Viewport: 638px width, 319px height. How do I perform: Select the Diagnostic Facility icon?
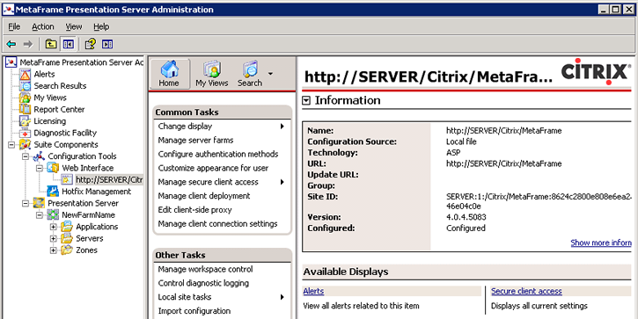[26, 133]
